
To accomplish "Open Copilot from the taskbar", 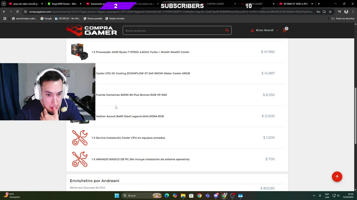I will tap(175, 196).
